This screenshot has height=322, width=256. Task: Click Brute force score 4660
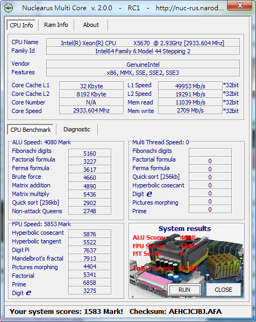click(90, 178)
